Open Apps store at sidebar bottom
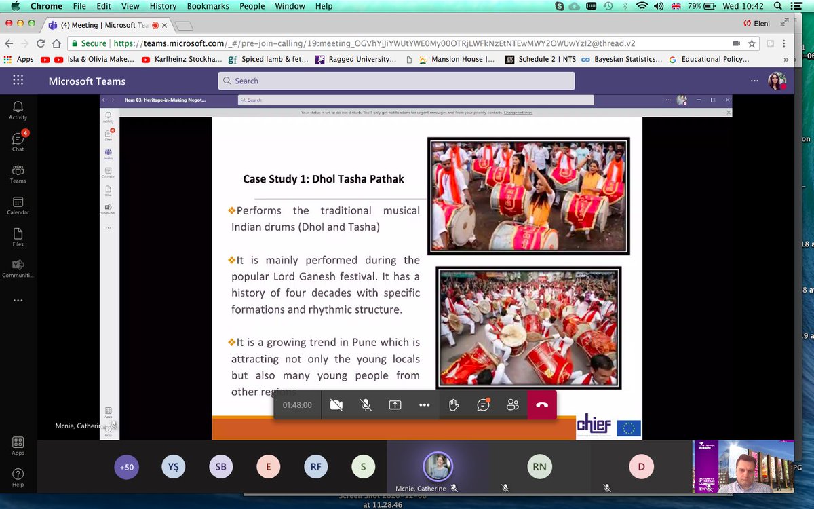This screenshot has width=814, height=509. tap(18, 446)
